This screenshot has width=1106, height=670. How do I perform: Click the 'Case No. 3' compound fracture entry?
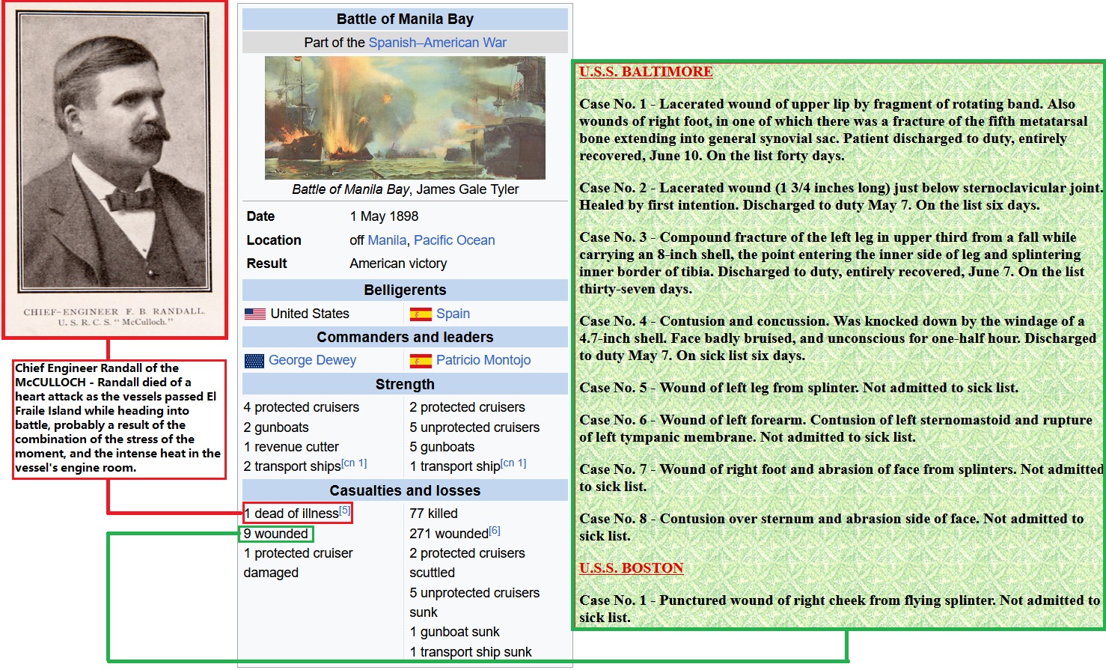click(831, 263)
